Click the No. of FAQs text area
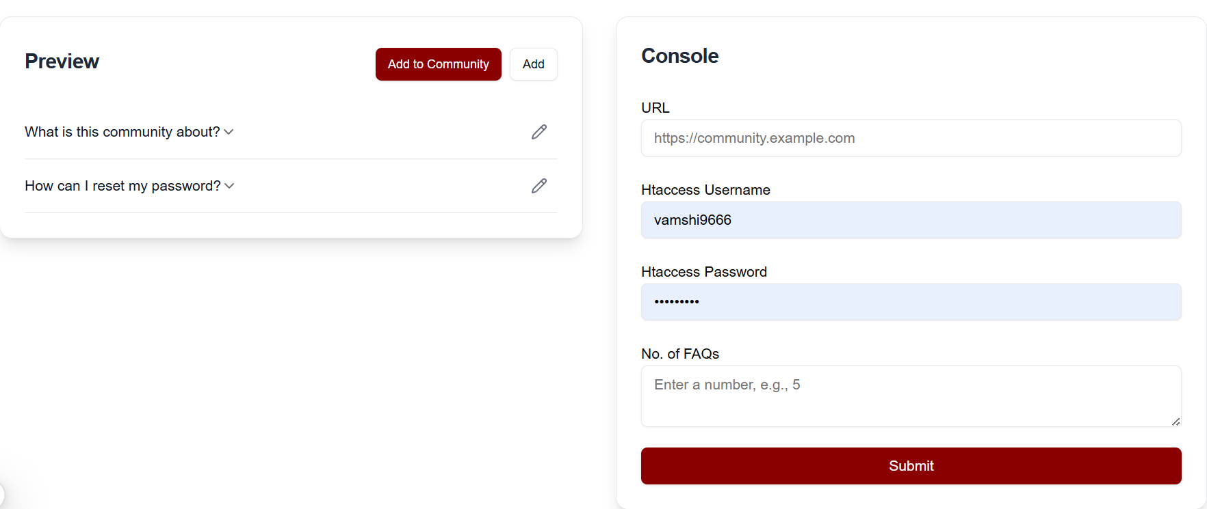 point(911,396)
